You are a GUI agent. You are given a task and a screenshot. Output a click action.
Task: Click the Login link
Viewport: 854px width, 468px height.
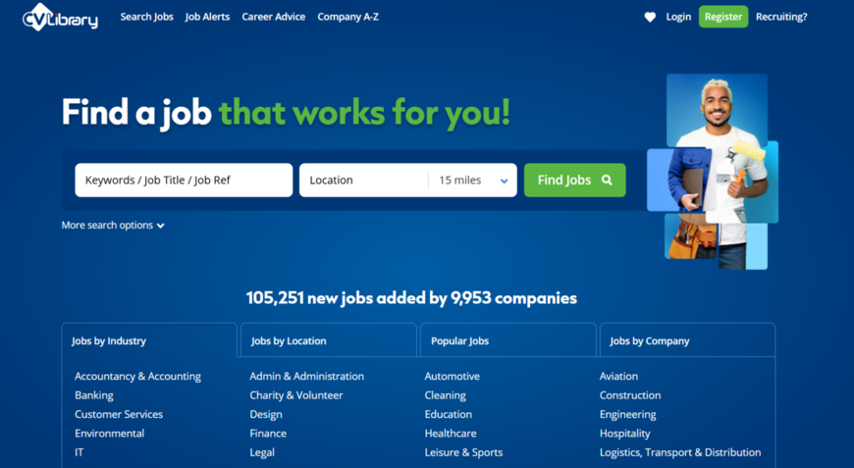[678, 17]
